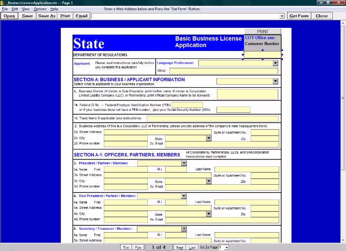Open the Vice President / Partner / Member dropdown
Image resolution: width=346 pixels, height=251 pixels.
click(184, 196)
